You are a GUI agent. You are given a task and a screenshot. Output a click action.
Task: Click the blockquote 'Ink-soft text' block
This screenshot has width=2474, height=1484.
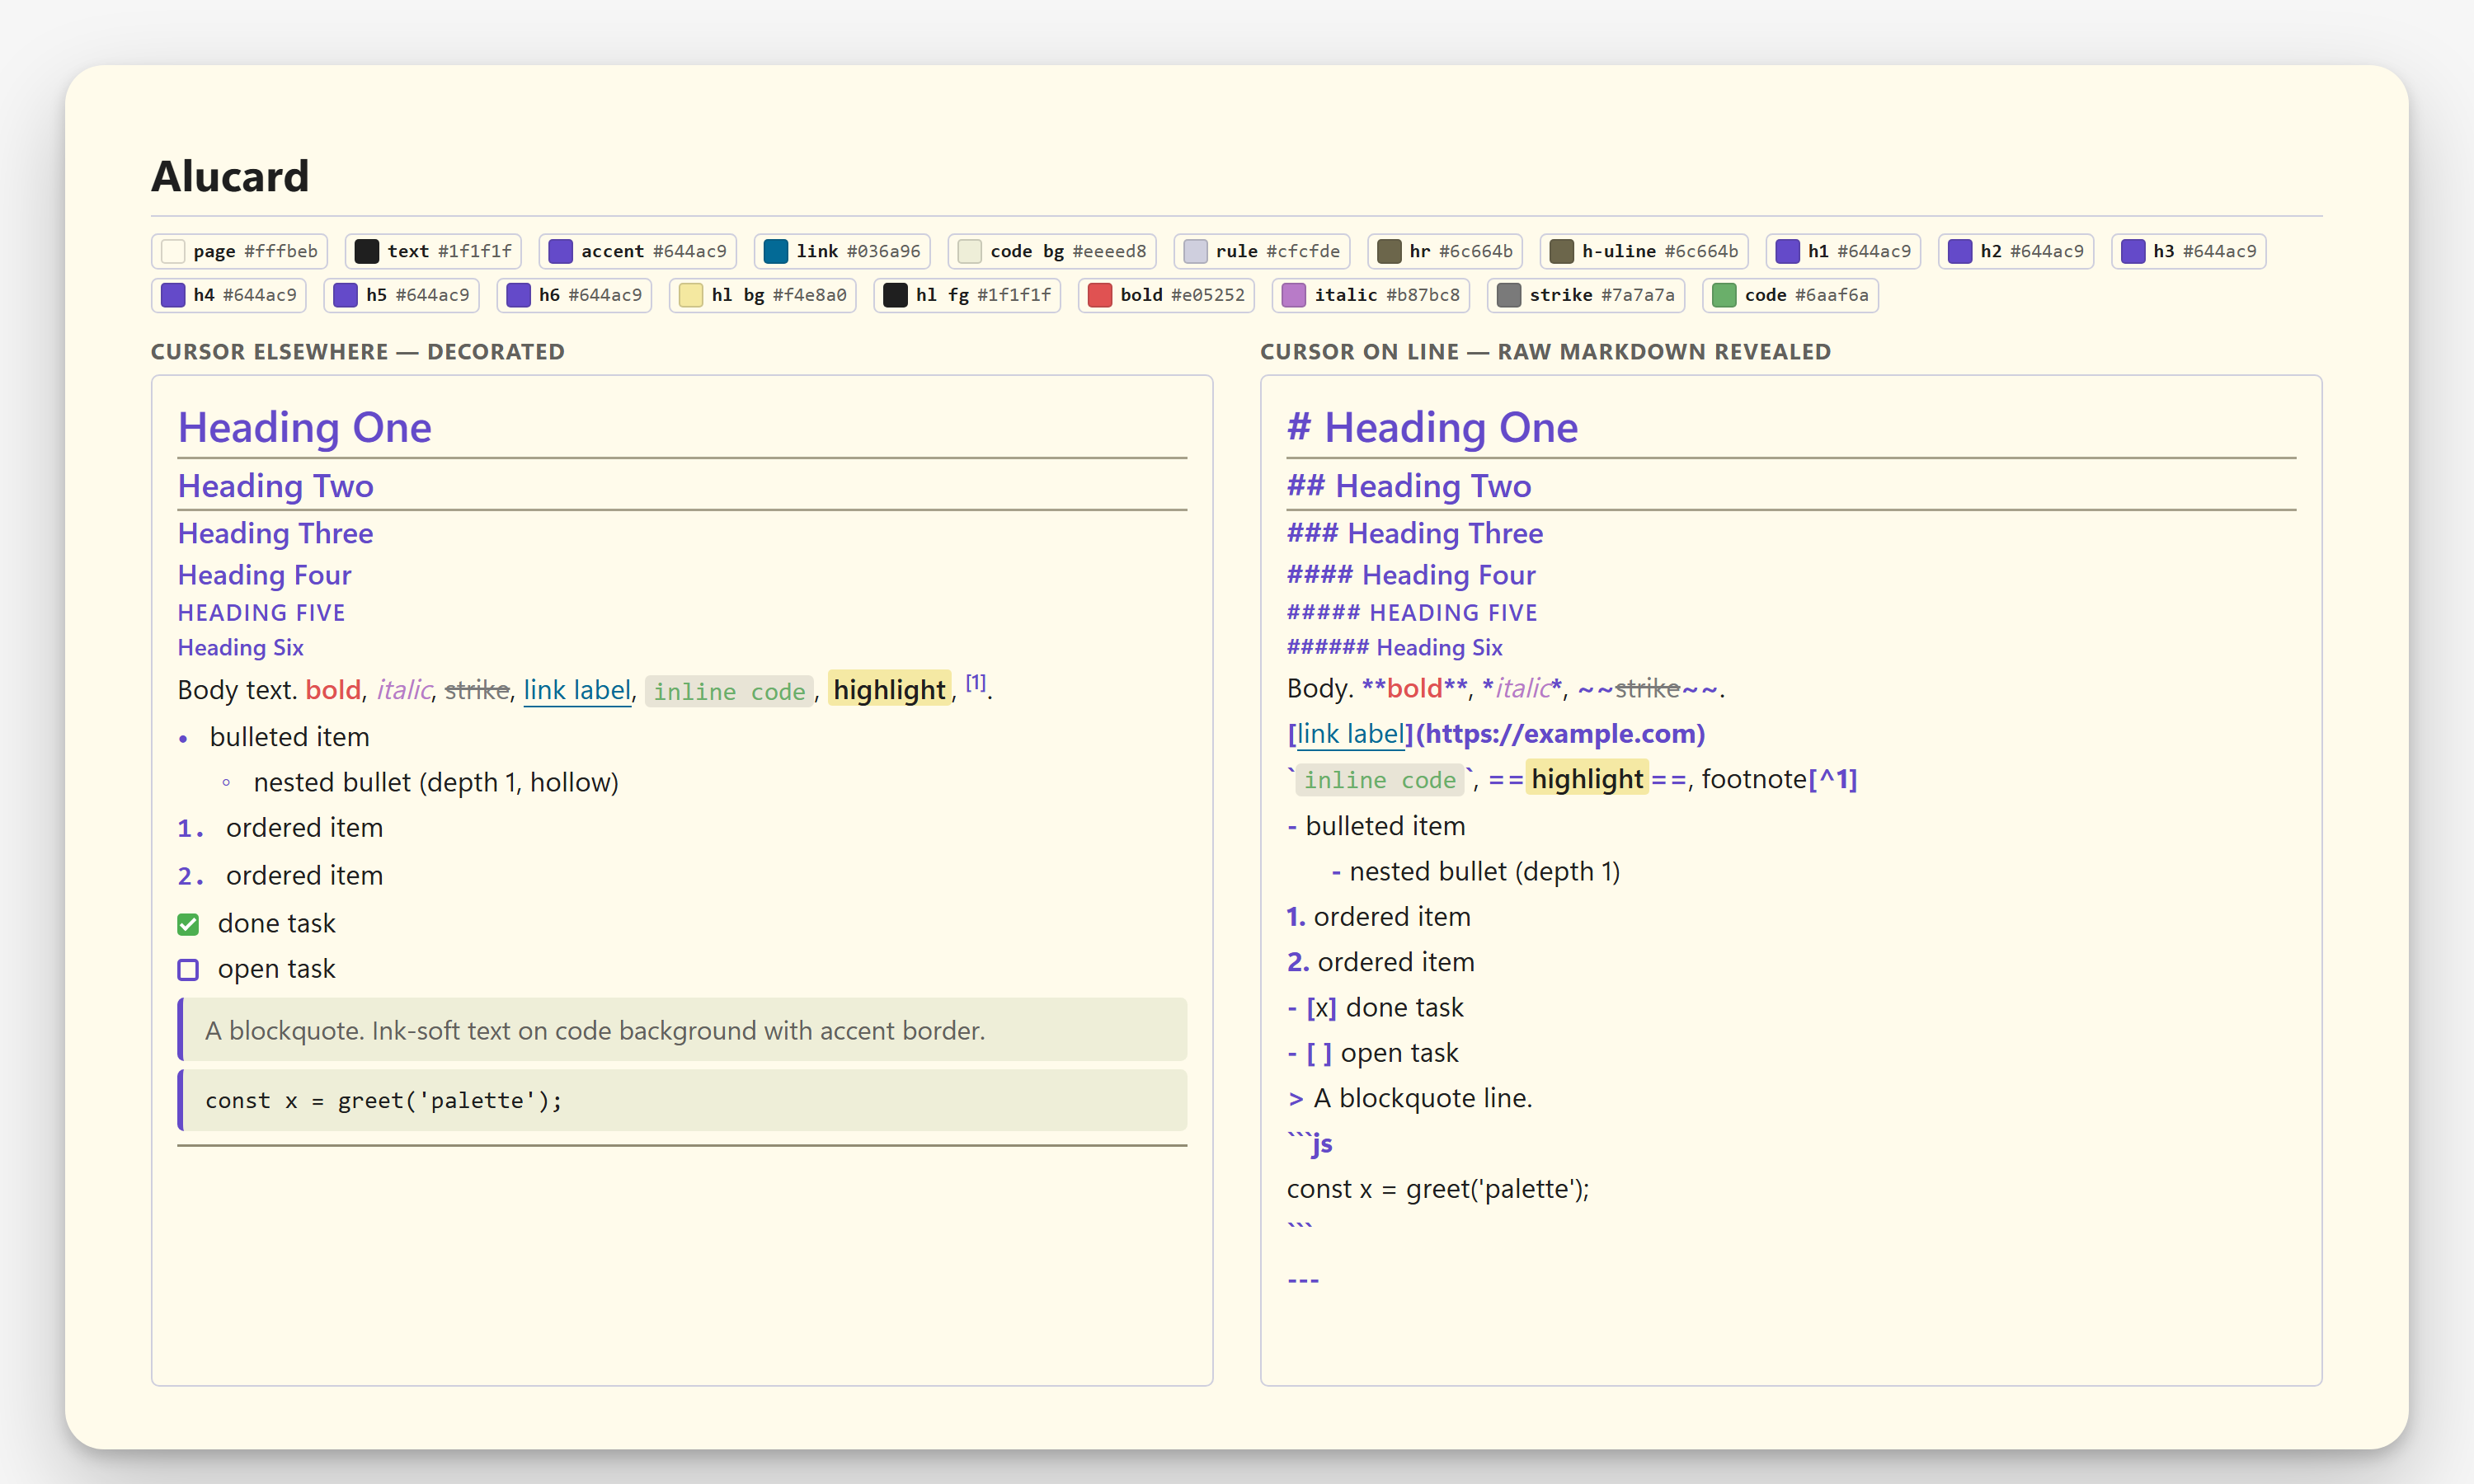pos(682,1030)
